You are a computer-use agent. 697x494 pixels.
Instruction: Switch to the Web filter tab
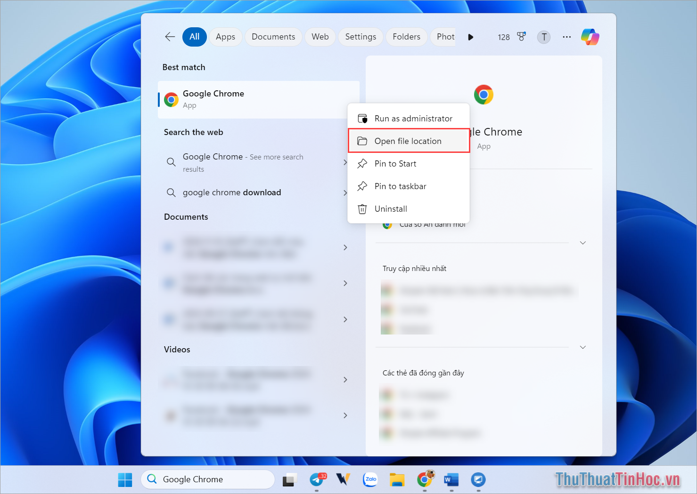tap(320, 37)
